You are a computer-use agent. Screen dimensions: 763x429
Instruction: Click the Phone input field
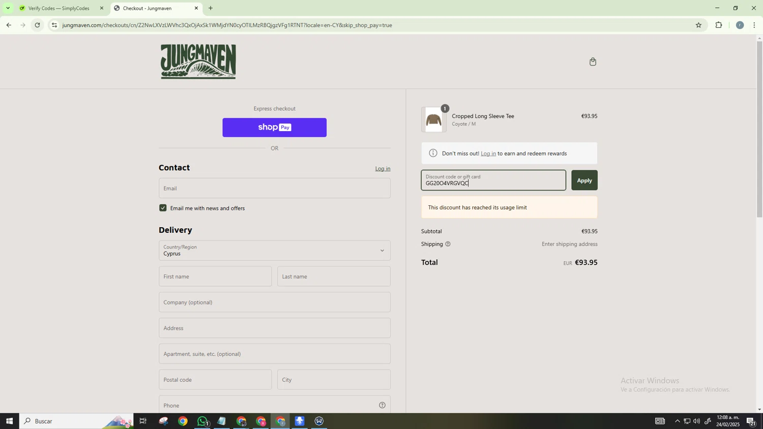(x=275, y=405)
